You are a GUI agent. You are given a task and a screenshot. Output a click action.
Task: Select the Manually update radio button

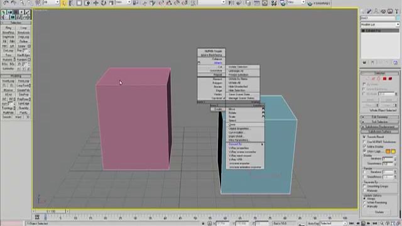[x=364, y=207]
